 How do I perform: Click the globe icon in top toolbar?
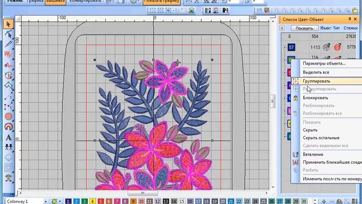133,2
